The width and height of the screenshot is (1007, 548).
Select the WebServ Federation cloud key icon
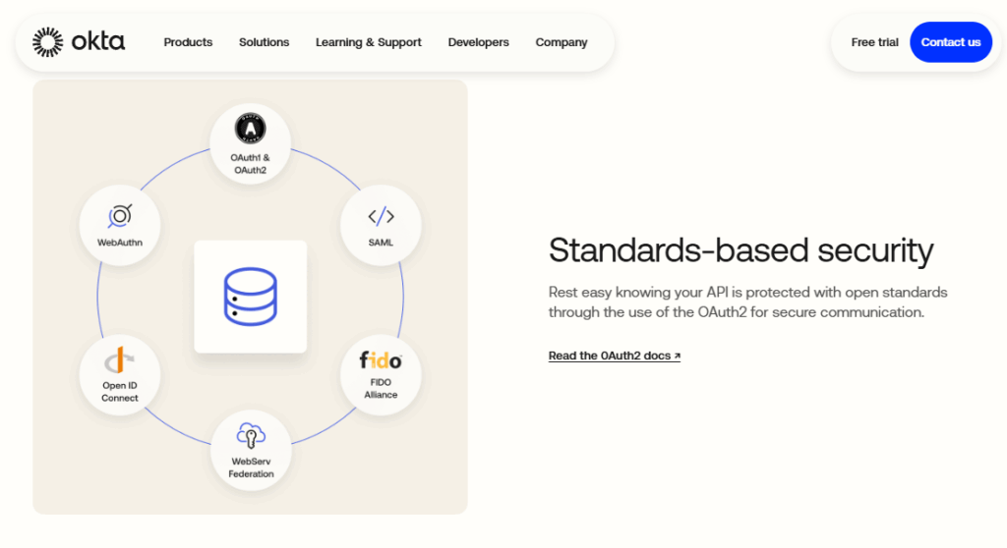[x=251, y=436]
